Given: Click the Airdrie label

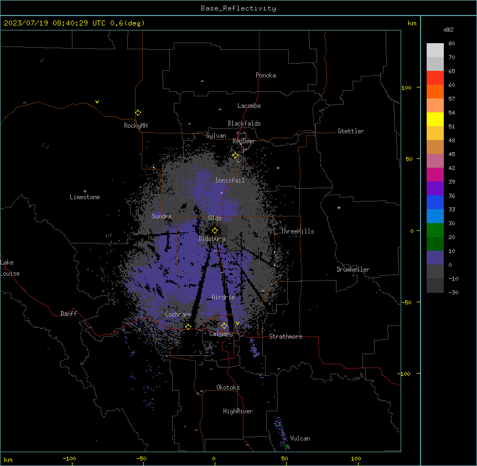Looking at the screenshot, I should [x=224, y=297].
